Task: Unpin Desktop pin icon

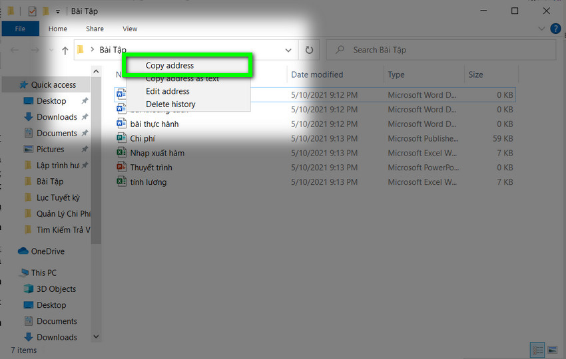Action: point(85,101)
